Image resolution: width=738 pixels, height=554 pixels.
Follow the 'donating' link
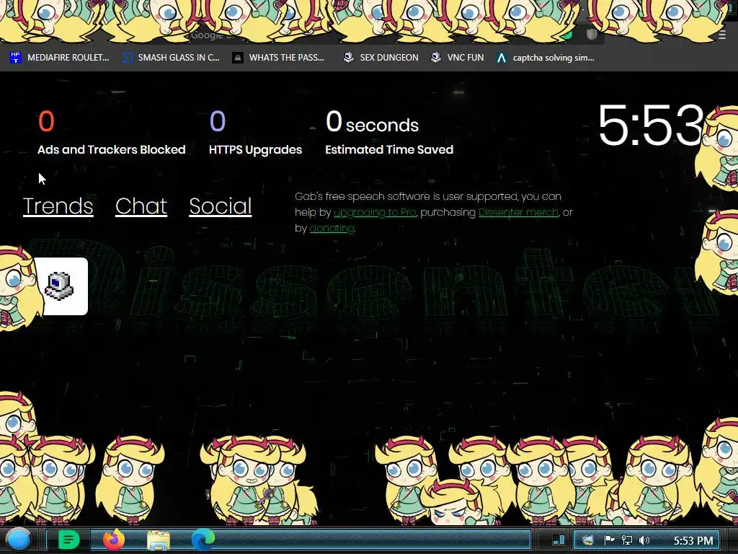point(332,229)
